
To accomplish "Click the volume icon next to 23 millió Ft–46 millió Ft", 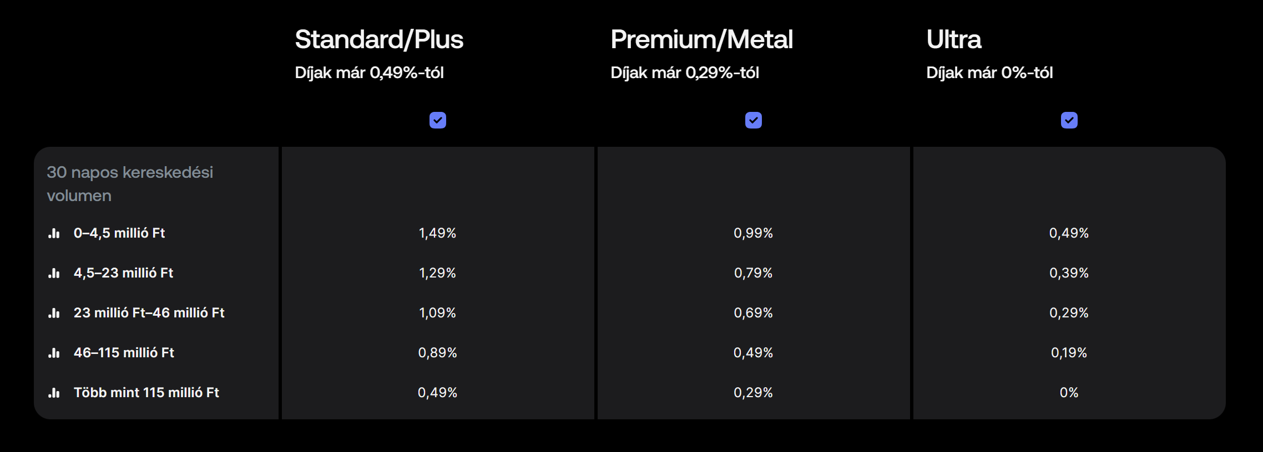I will click(x=54, y=313).
